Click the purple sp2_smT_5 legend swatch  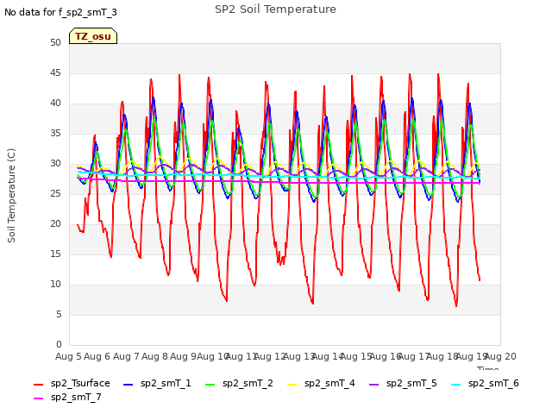tap(373, 385)
